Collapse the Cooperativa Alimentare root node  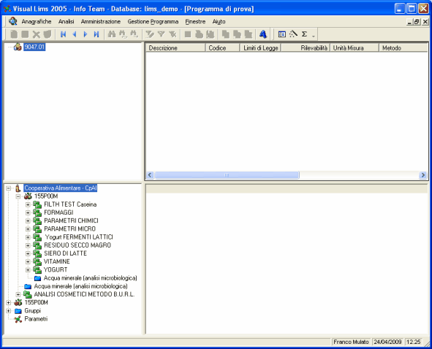8,188
